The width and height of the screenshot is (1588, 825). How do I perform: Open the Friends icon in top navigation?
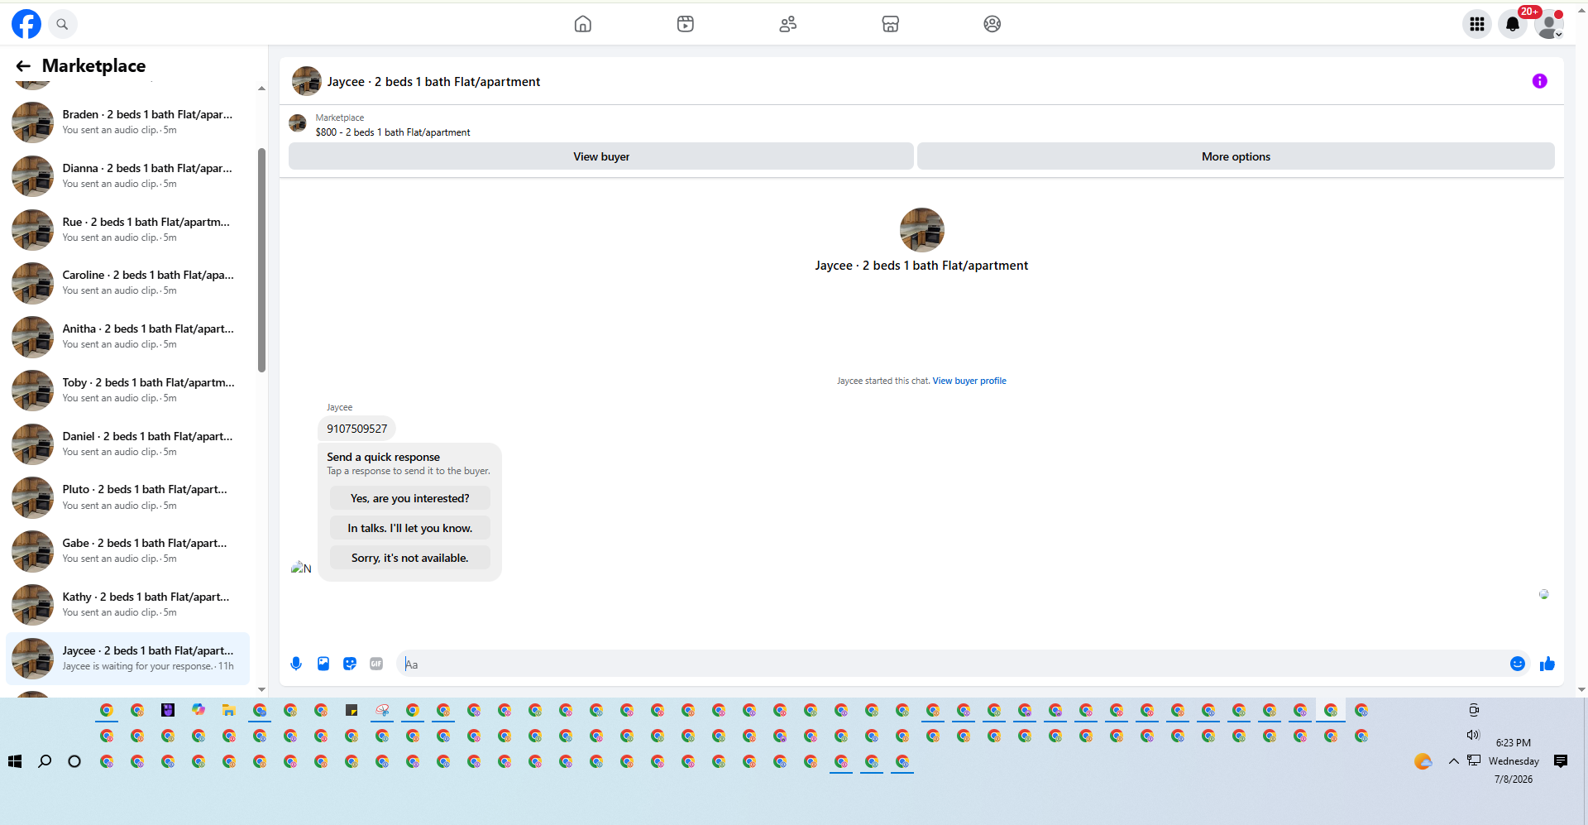click(x=788, y=24)
